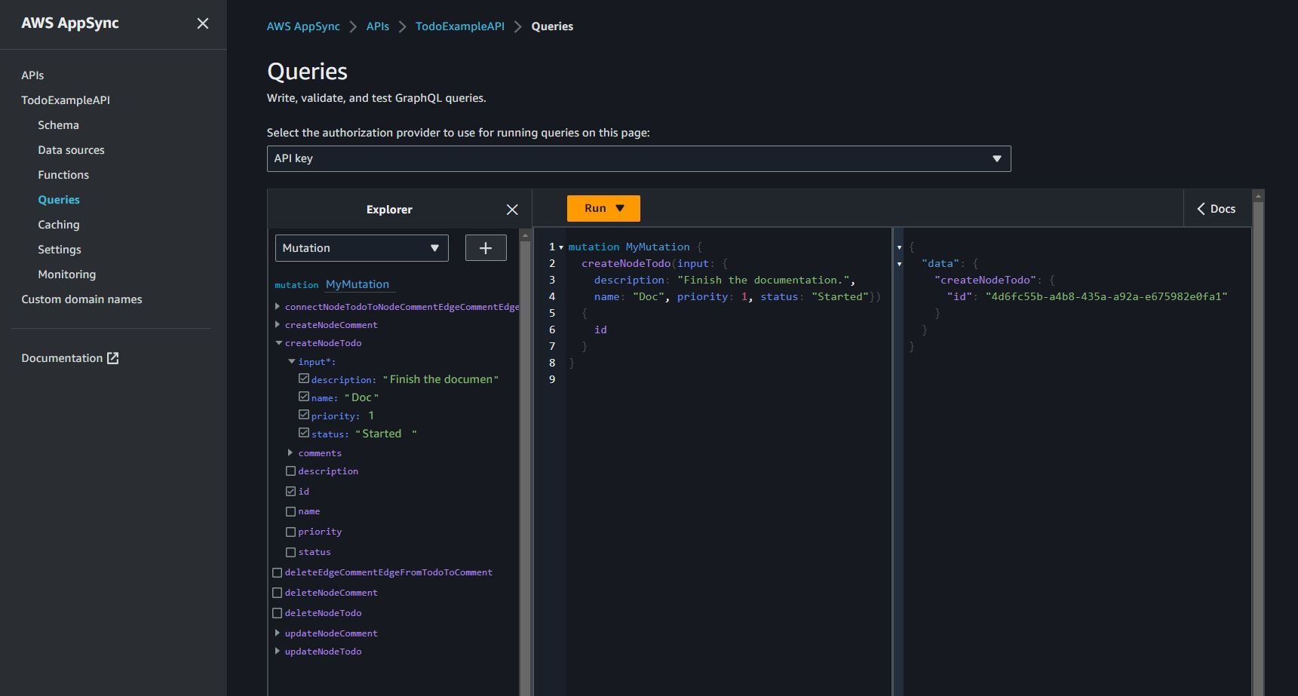Expand the updateNodeTodo tree node
This screenshot has width=1298, height=696.
(x=278, y=652)
